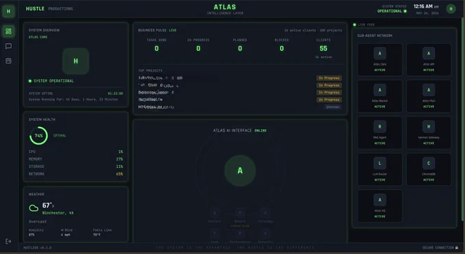Click the ONLINE tag next to Atlas AI Interface

[261, 130]
